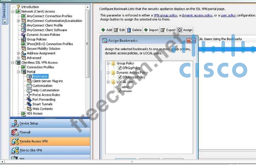Screen dimensions: 256x165
Task: Collapse the Group Policy folder in dialog
Action: tap(108, 63)
